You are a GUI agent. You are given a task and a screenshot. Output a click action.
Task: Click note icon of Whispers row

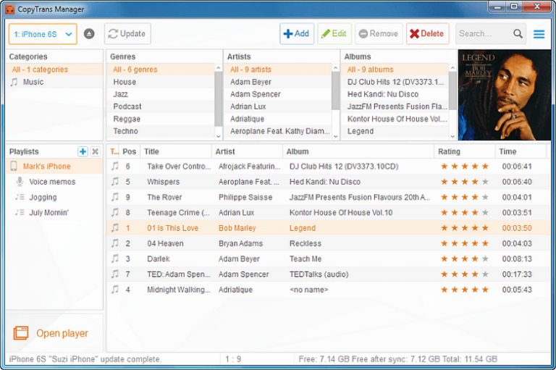[115, 182]
